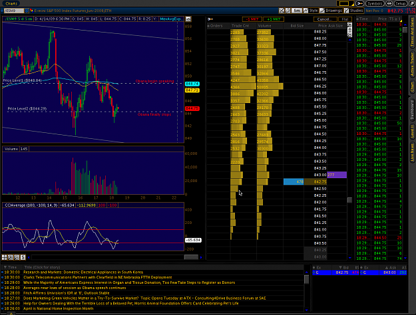The image size is (416, 315).
Task: Click the dollar sign icon below chart
Action: coord(23,257)
